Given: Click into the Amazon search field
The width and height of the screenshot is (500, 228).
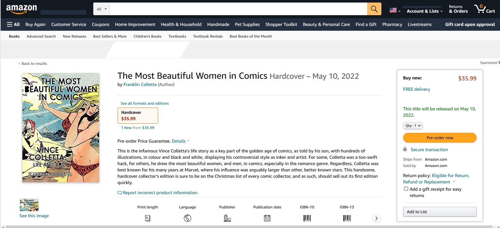Looking at the screenshot, I should click(238, 9).
